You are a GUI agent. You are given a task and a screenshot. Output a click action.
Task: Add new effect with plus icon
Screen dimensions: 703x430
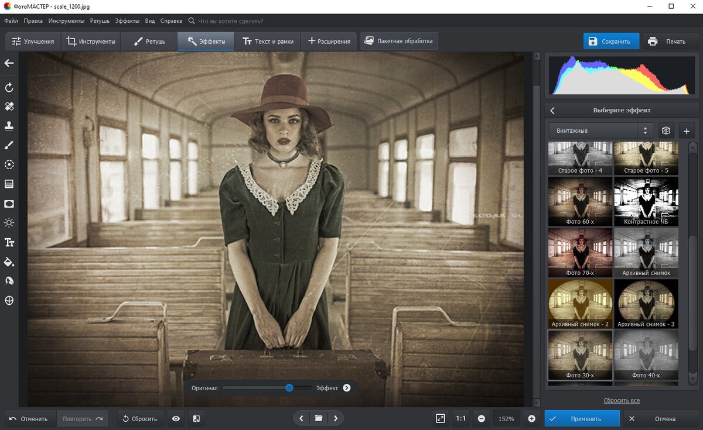tap(687, 130)
